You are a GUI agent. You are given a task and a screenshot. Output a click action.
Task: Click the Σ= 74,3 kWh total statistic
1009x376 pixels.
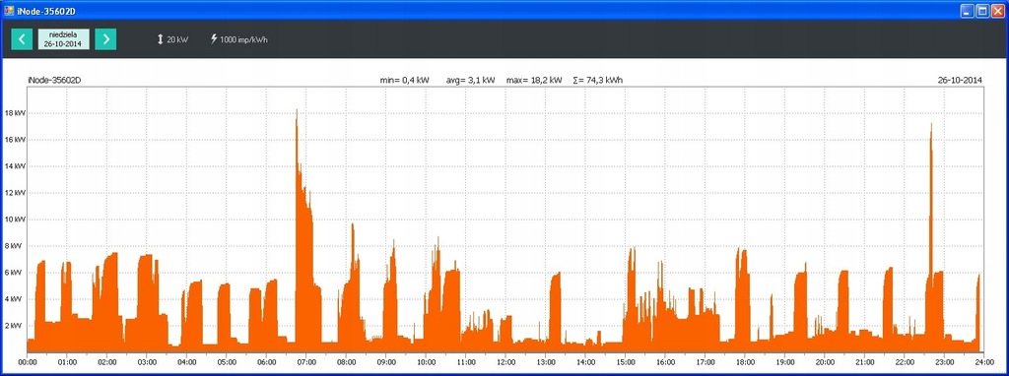tap(598, 81)
